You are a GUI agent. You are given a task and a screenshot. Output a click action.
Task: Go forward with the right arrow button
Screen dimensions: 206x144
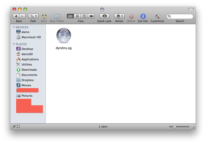(22, 16)
